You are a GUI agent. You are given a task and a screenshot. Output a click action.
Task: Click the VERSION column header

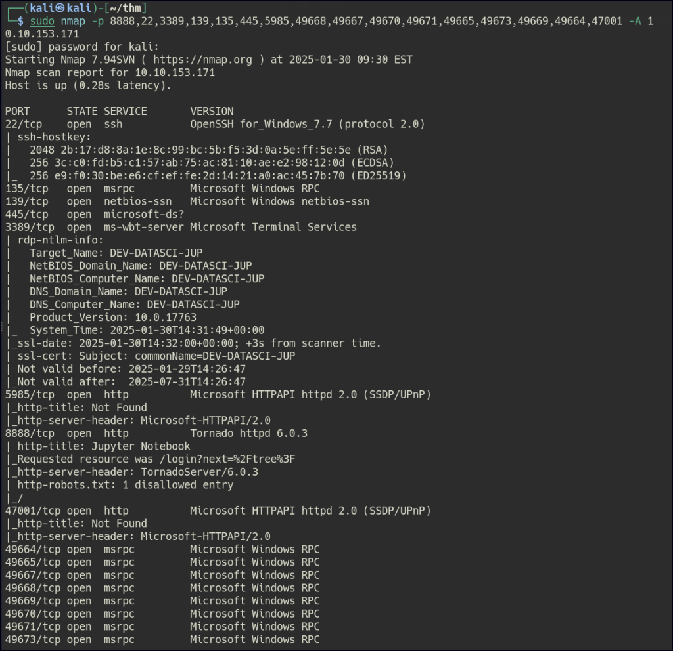(x=212, y=111)
